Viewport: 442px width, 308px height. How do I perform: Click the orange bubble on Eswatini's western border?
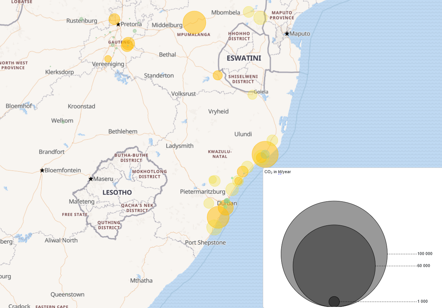(x=218, y=75)
